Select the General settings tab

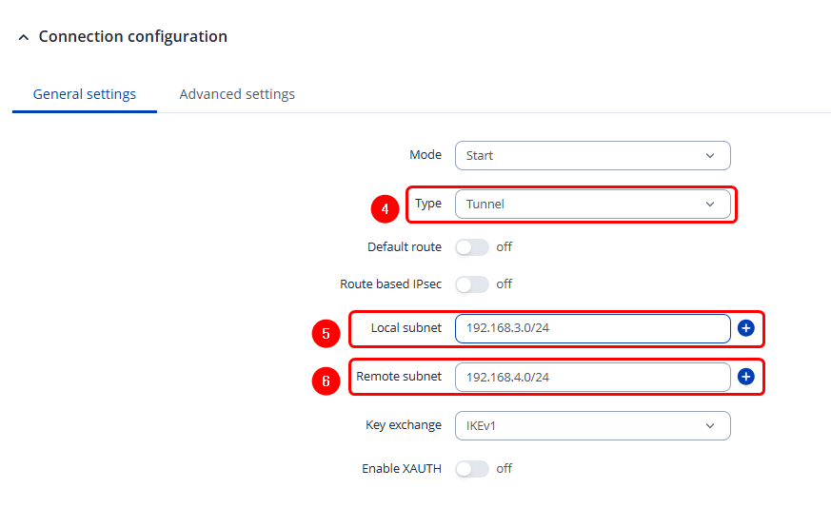[x=85, y=94]
